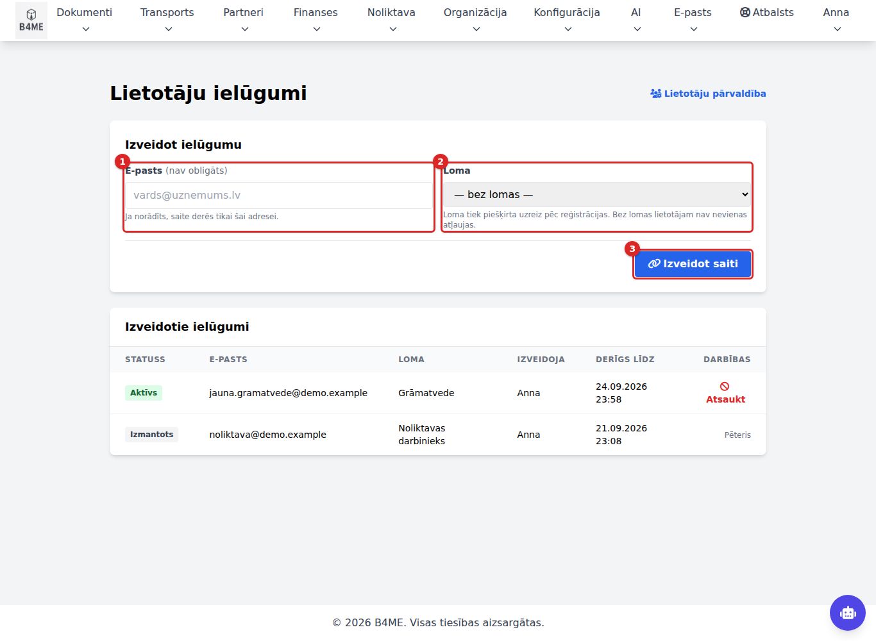876x641 pixels.
Task: Open the AI menu
Action: click(636, 21)
